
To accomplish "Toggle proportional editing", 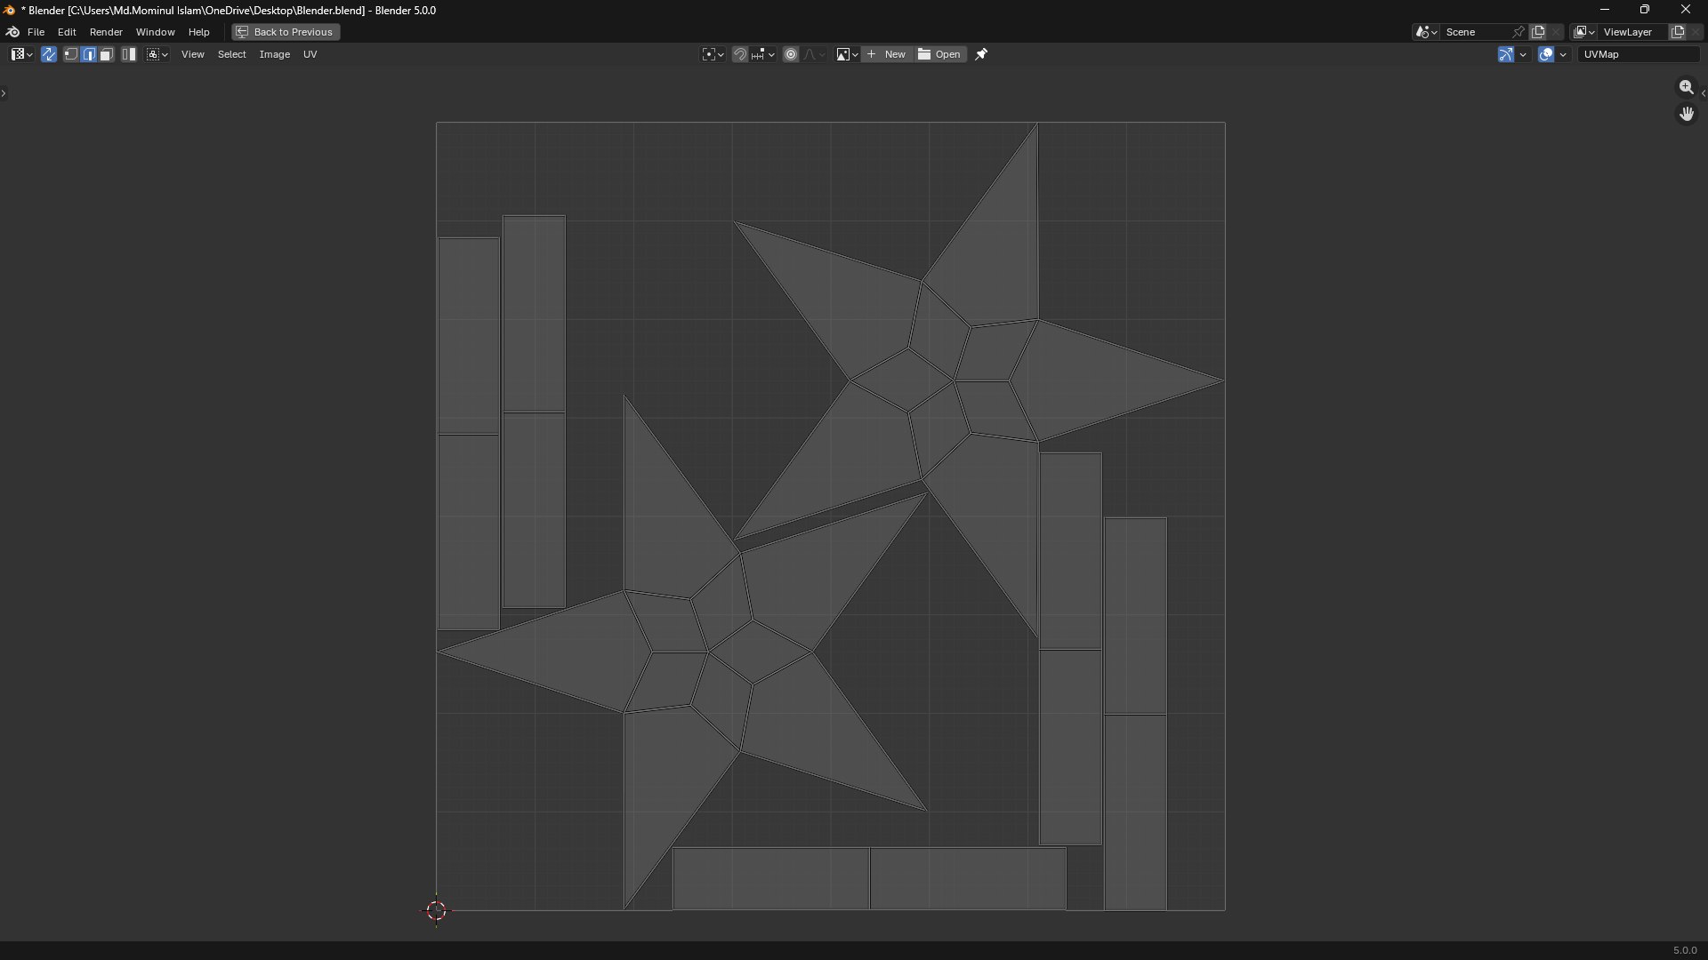I will point(791,54).
